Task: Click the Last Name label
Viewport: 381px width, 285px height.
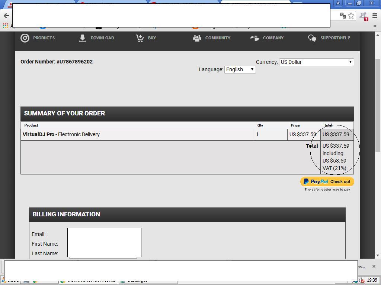Action: click(45, 253)
